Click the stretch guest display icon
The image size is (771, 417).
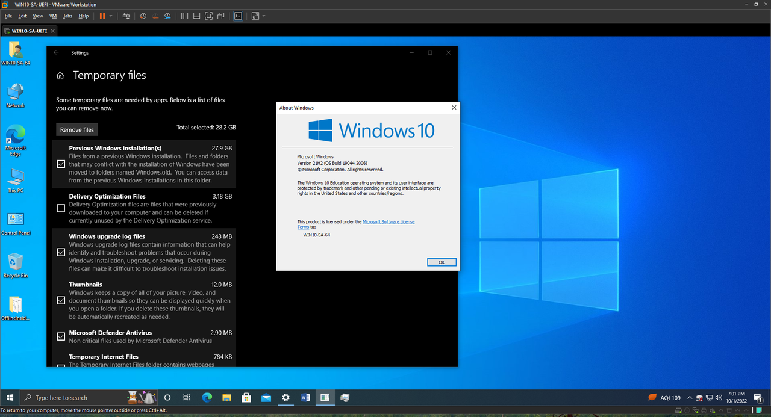(x=255, y=16)
